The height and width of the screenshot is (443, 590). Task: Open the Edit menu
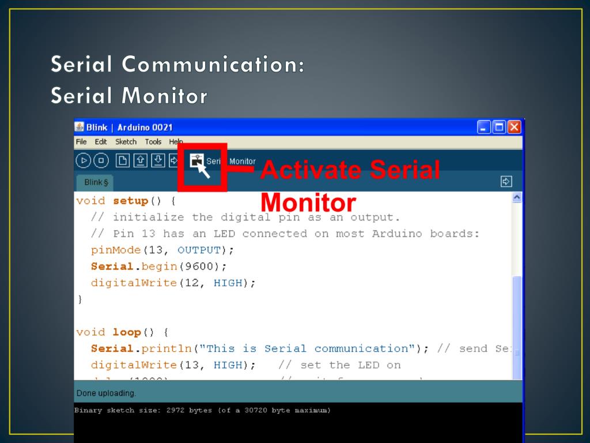click(x=100, y=142)
